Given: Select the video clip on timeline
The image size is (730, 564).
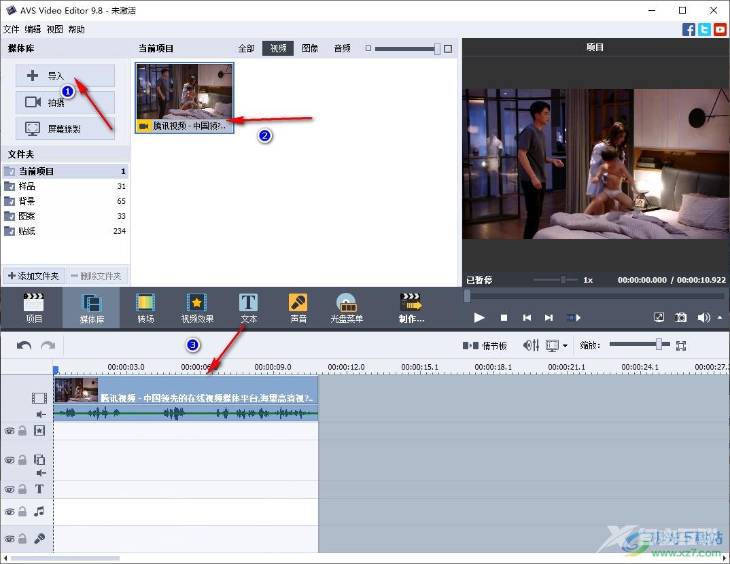Looking at the screenshot, I should click(x=186, y=399).
